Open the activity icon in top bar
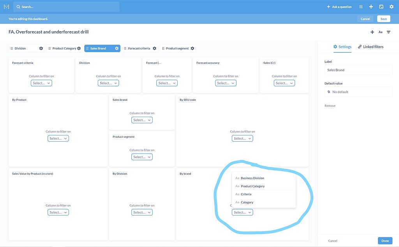 point(381,7)
